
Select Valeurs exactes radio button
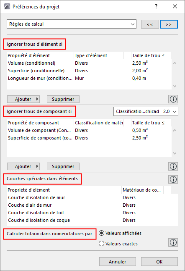102,244
